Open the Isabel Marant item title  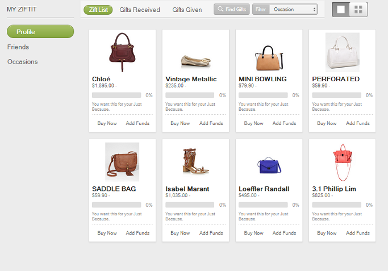[x=187, y=189]
